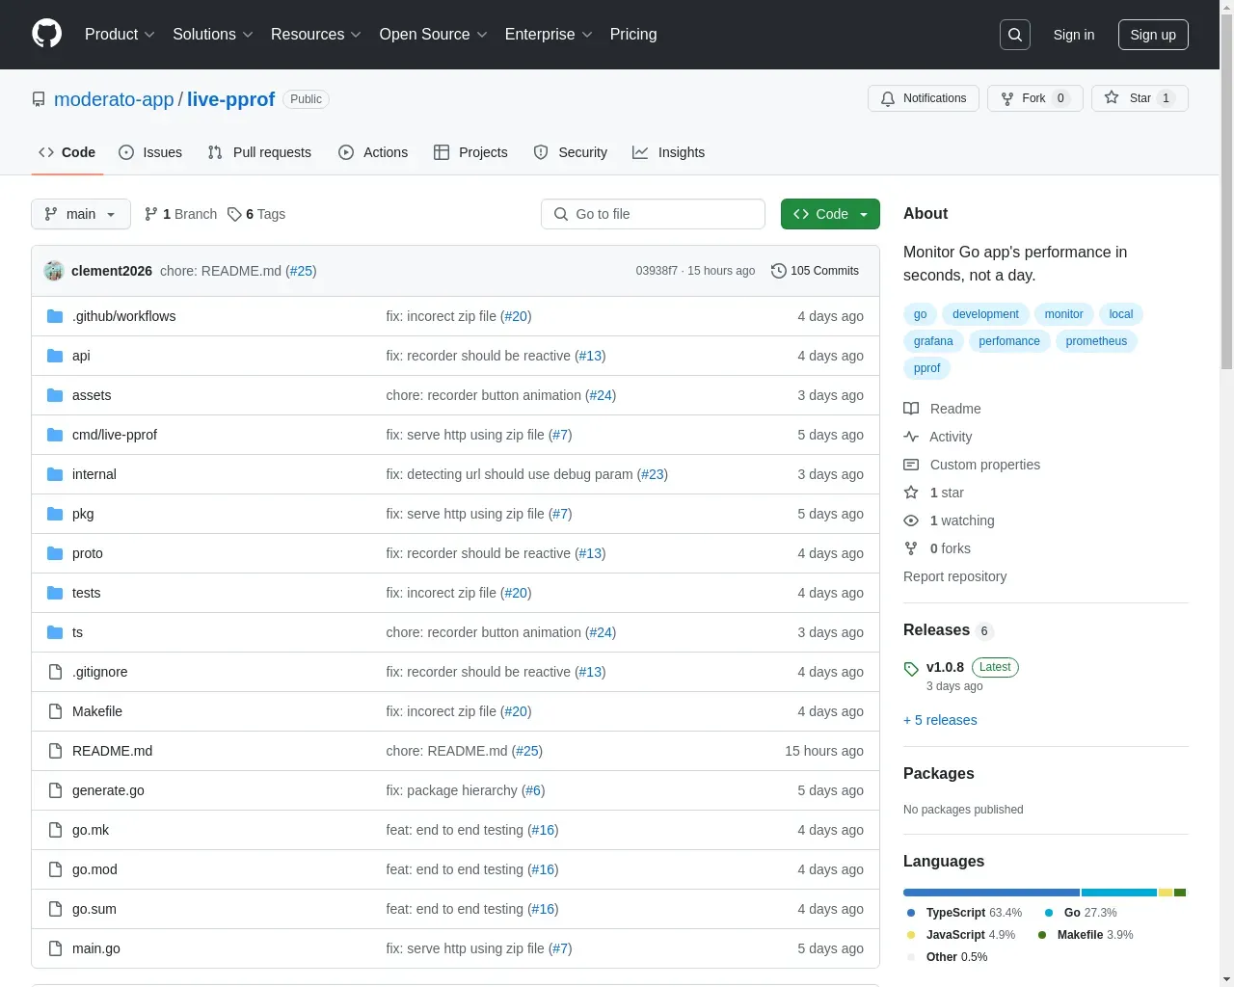Select the prometheus topic tag
1234x987 pixels.
click(x=1096, y=341)
